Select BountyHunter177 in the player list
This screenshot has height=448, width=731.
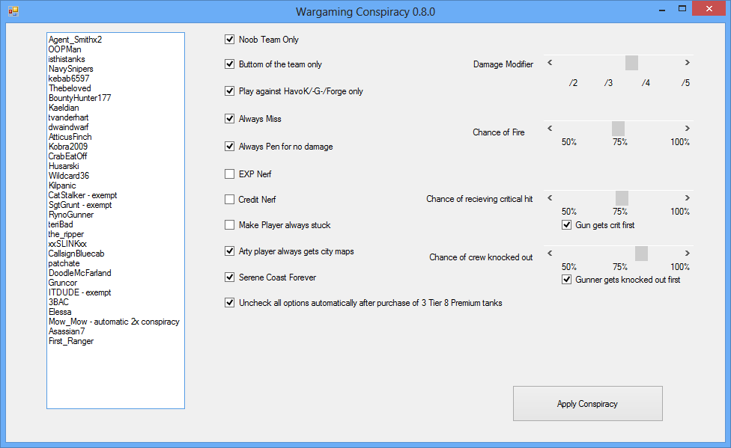[79, 98]
